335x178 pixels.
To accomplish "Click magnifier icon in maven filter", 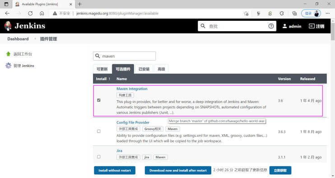I will (98, 56).
